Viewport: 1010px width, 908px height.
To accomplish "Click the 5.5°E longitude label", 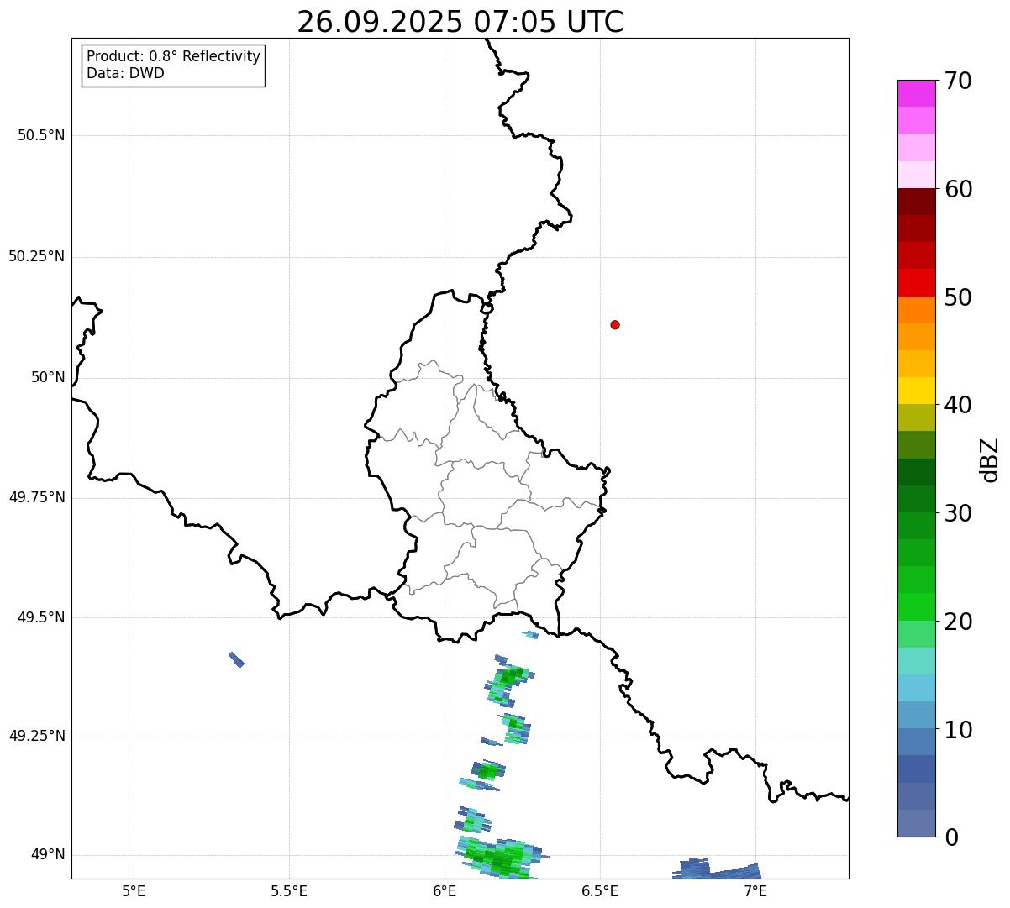I will tap(289, 890).
